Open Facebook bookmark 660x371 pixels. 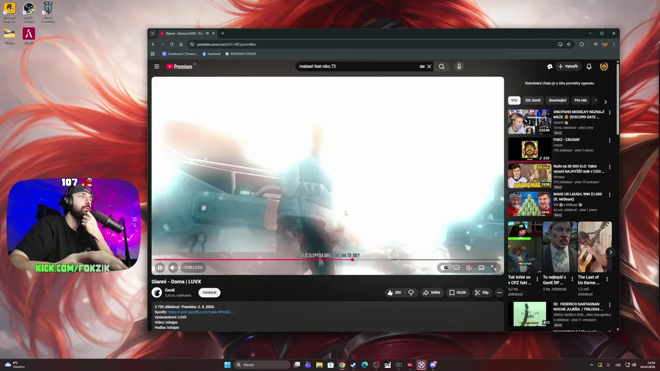click(211, 54)
